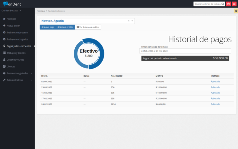Select Nueva orden in the sidebar

click(13, 26)
